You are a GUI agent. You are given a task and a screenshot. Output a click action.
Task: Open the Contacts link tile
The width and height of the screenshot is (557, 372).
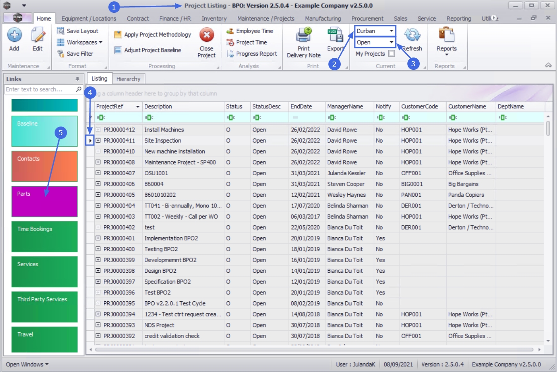(45, 166)
